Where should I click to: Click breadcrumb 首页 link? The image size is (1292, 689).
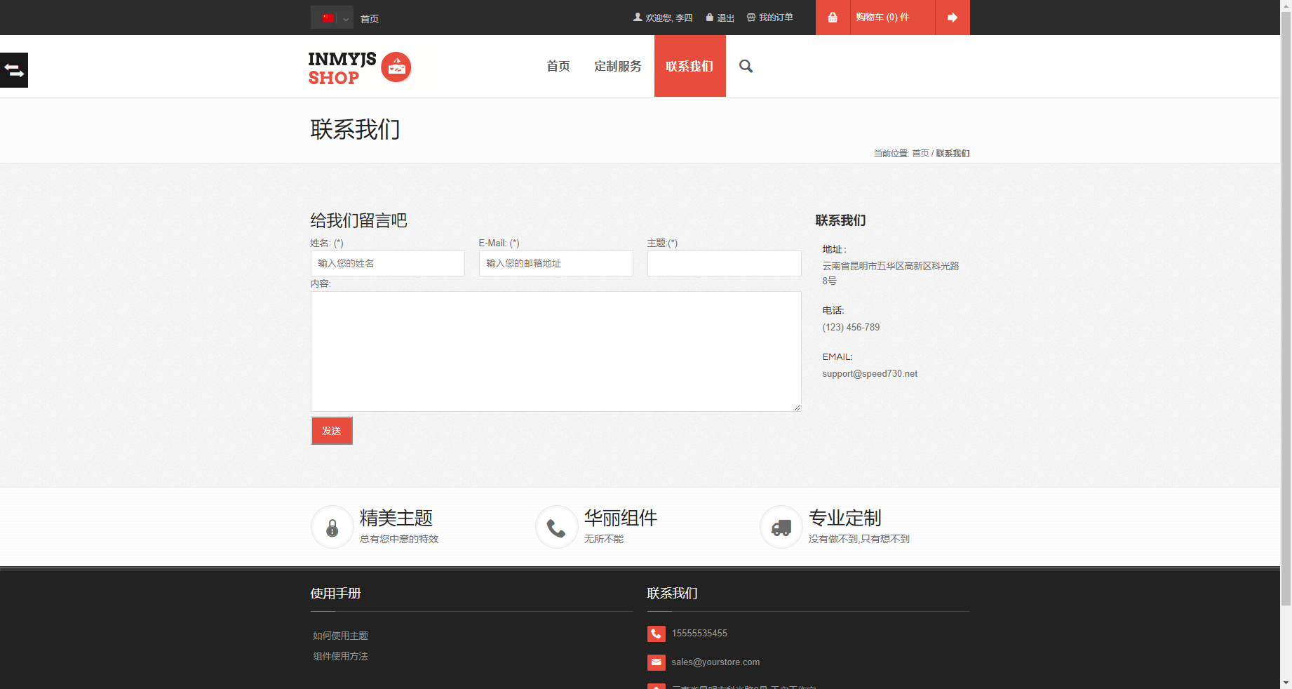[x=920, y=154]
